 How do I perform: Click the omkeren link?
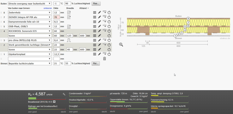(48, 8)
